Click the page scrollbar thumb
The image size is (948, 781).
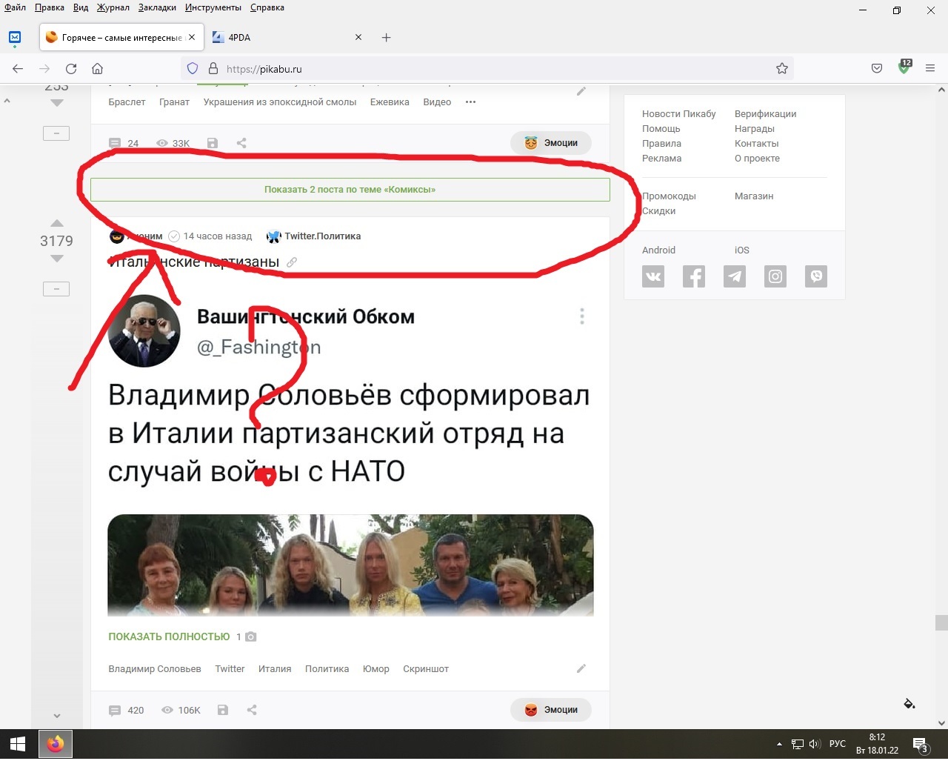coord(941,622)
